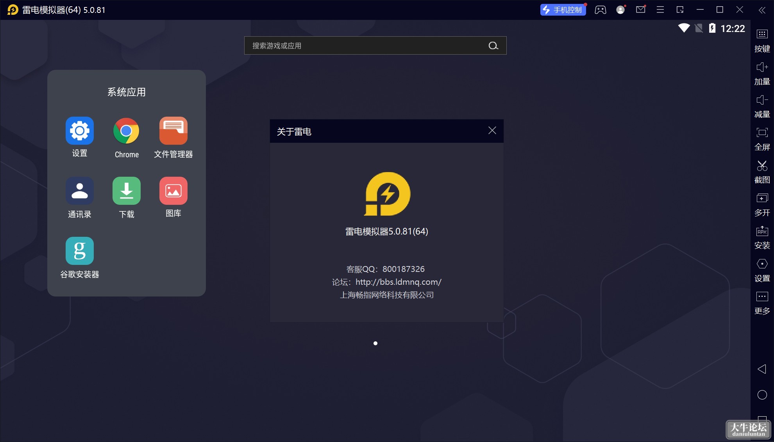Take a screenshot with 截图

[762, 172]
